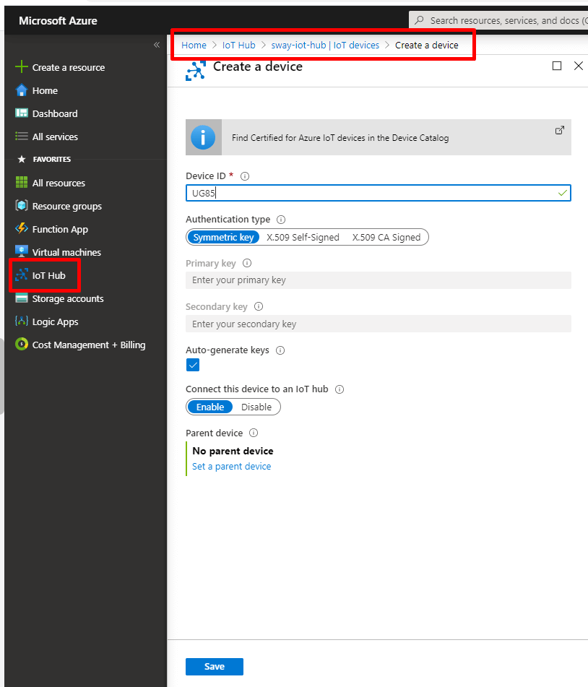Image resolution: width=588 pixels, height=687 pixels.
Task: Click the green plus Create a resource icon
Action: 21,67
